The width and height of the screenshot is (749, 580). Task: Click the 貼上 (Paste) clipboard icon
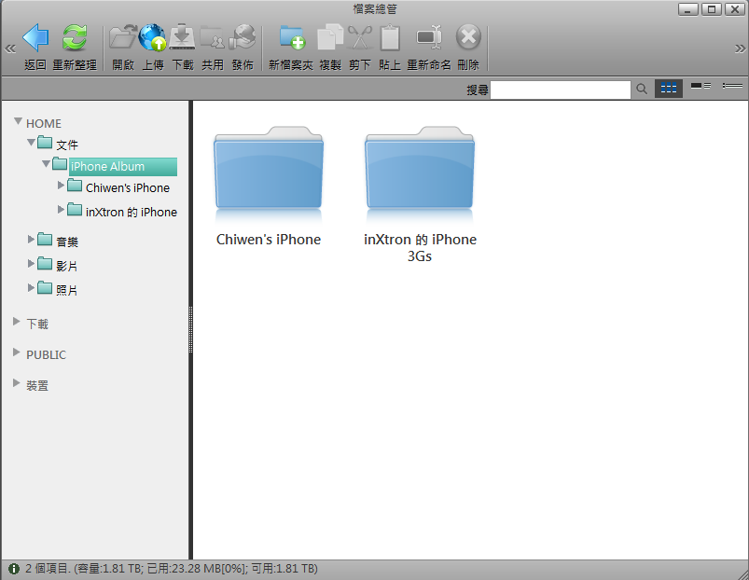[x=390, y=39]
